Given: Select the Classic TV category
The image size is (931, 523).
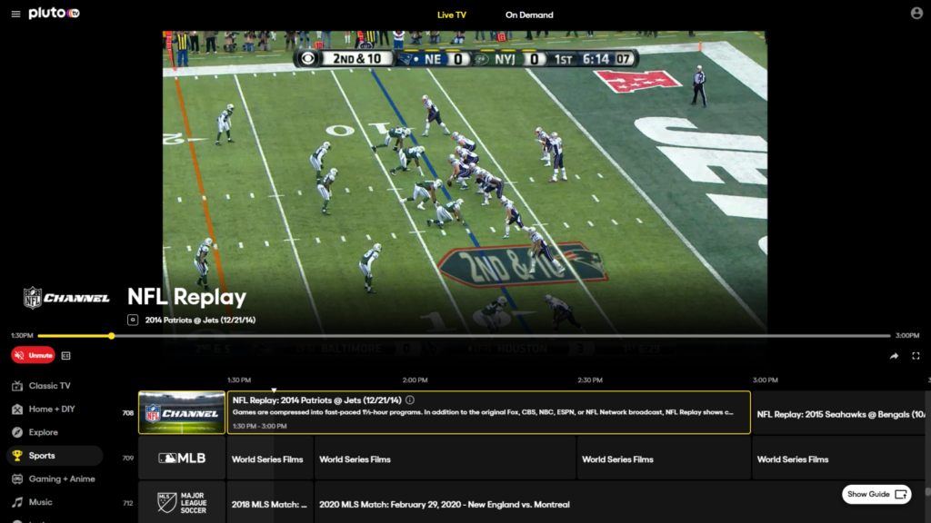Looking at the screenshot, I should point(55,385).
